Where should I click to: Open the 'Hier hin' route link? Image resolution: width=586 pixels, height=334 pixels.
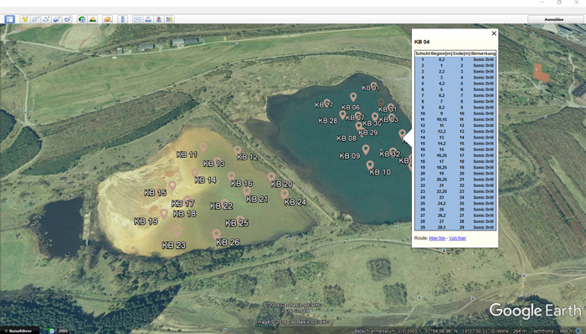(436, 238)
